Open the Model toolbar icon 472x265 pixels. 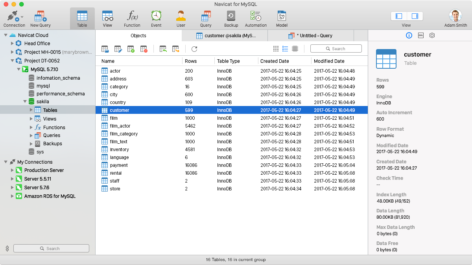282,18
